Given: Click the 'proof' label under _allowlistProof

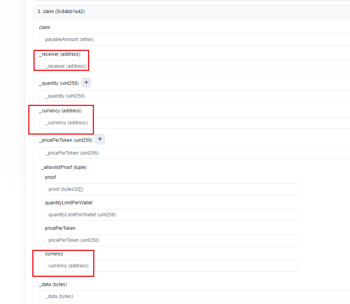Looking at the screenshot, I should point(51,177).
